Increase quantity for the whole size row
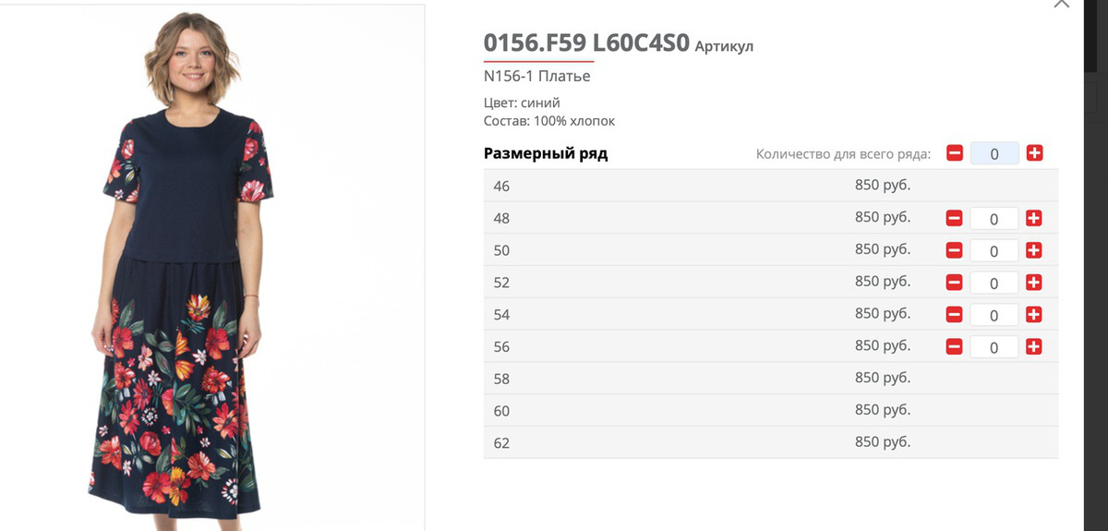Screen dimensions: 1108x531 click(1034, 153)
